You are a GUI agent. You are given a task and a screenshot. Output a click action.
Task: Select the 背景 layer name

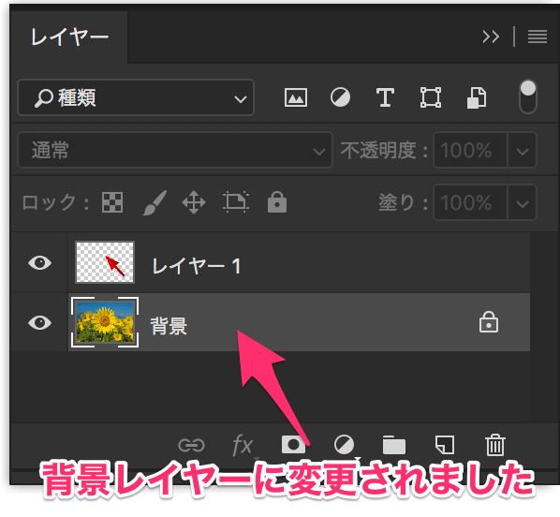(x=169, y=326)
